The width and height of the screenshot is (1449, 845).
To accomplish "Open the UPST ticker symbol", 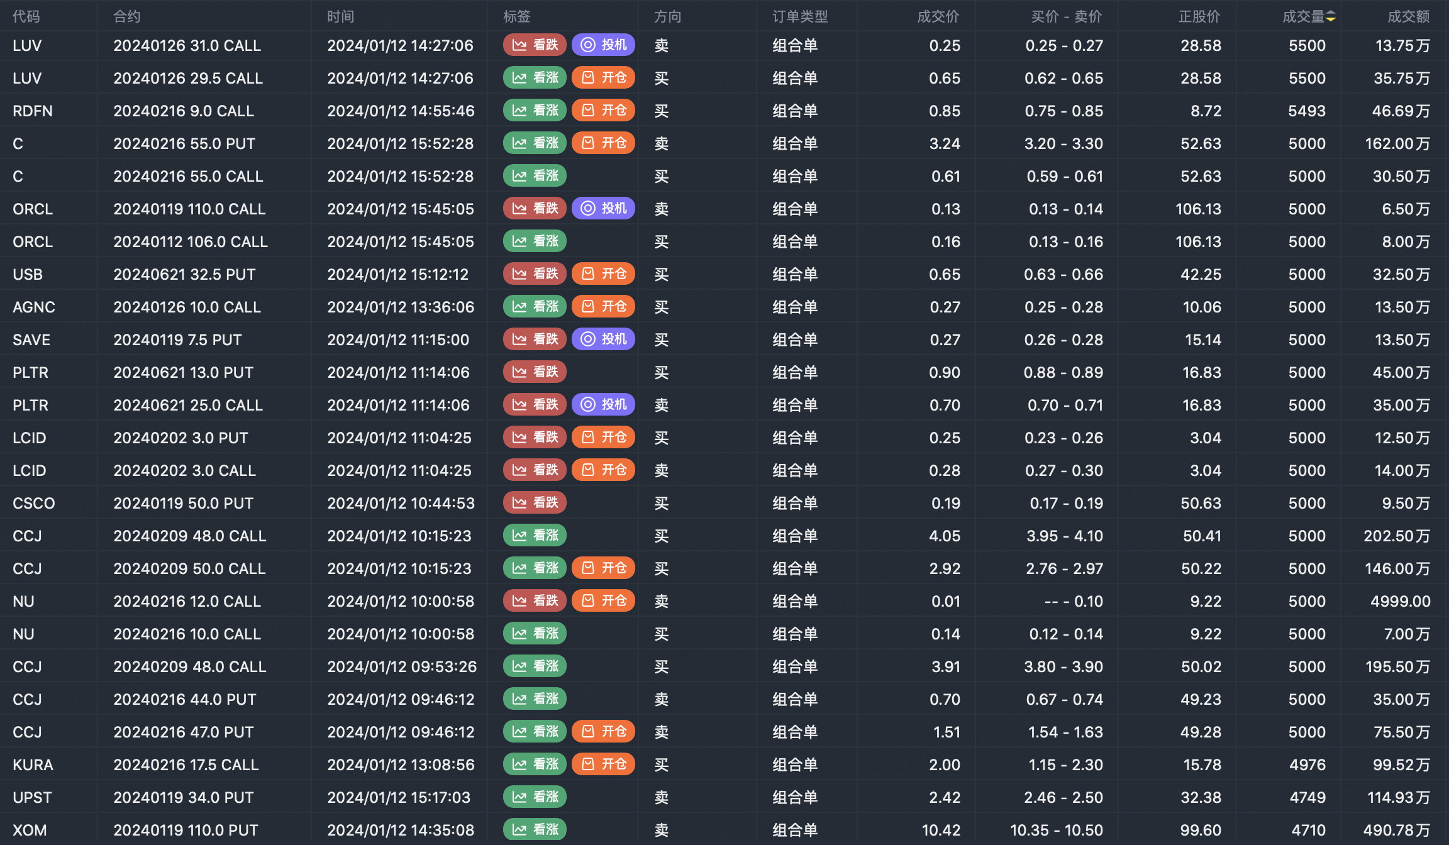I will point(32,798).
